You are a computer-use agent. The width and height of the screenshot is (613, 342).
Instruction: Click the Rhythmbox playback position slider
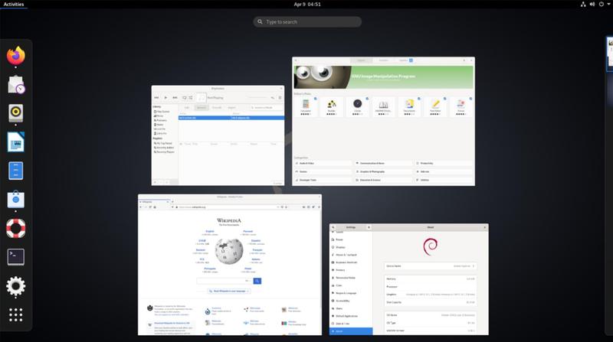click(258, 98)
